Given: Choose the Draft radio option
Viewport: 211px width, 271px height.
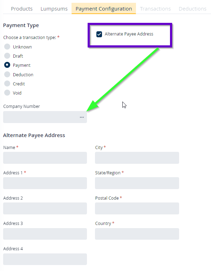Looking at the screenshot, I should [x=7, y=56].
